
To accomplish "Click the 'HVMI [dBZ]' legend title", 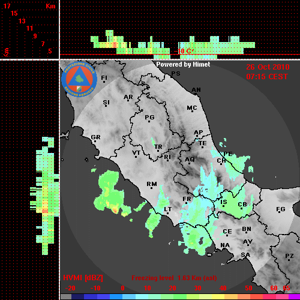I will 83,278.
